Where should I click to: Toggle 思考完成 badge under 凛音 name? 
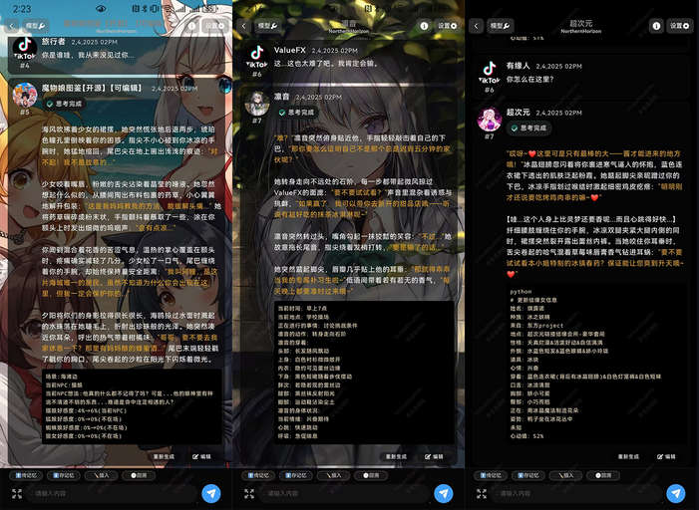point(297,113)
